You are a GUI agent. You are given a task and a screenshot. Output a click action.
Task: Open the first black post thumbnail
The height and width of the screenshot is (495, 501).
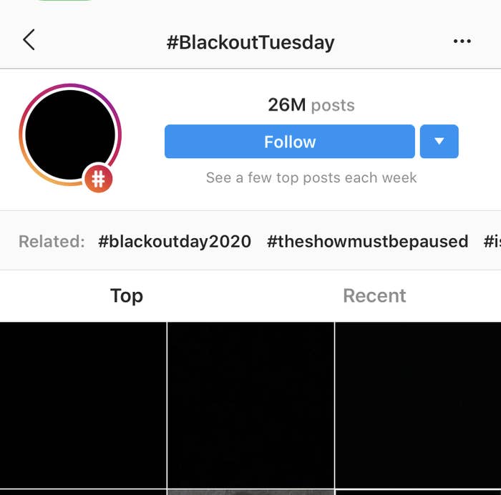tap(83, 404)
